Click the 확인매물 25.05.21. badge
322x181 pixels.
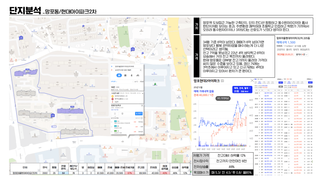(285, 55)
